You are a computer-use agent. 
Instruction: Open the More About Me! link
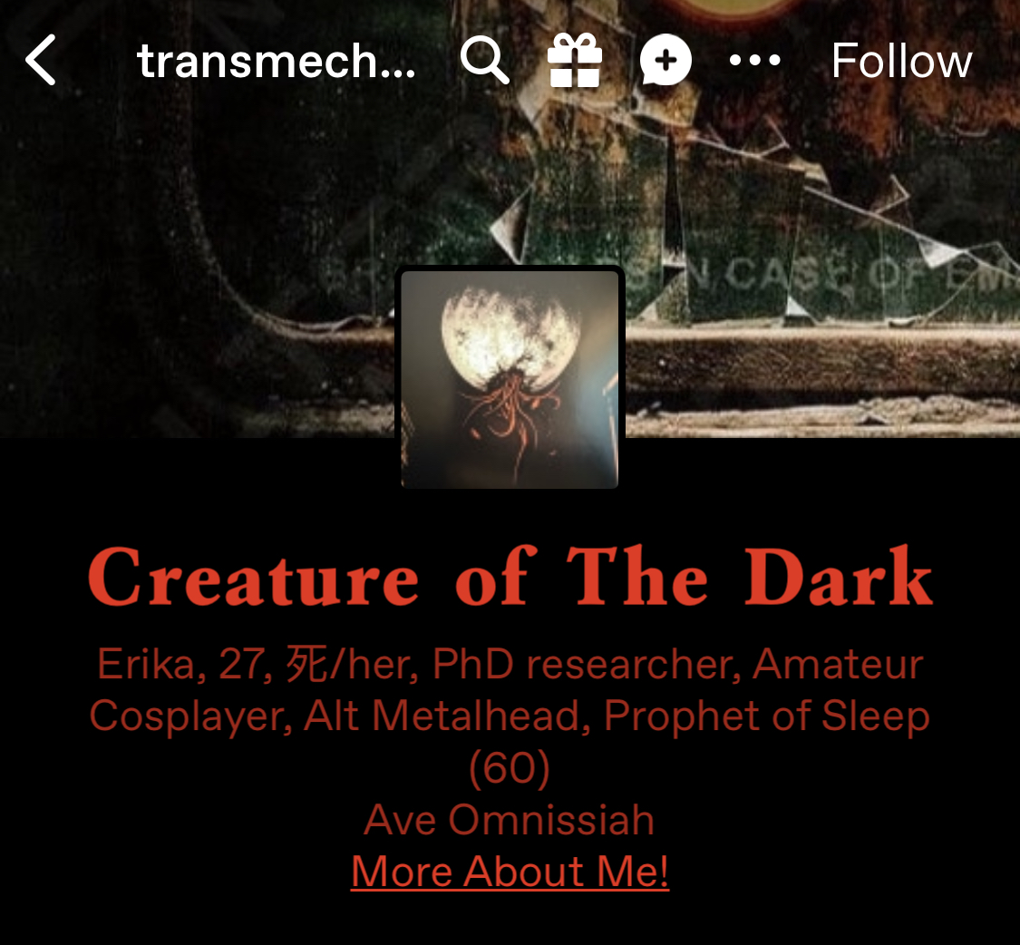[x=510, y=871]
